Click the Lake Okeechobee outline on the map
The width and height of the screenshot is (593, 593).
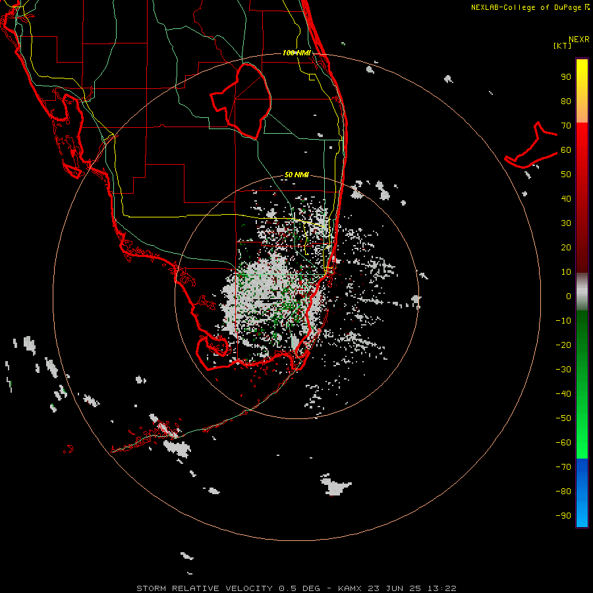click(x=241, y=101)
